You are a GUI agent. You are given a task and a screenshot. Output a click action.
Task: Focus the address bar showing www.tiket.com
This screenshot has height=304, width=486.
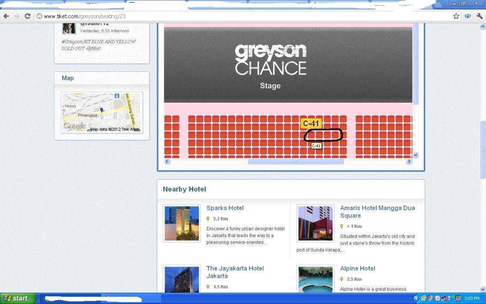248,16
